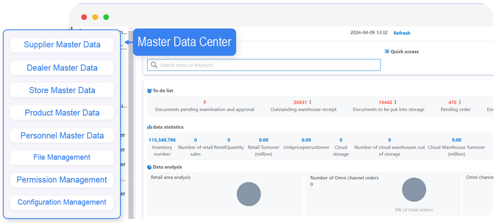
Task: Click the red window close dot
Action: (84, 17)
